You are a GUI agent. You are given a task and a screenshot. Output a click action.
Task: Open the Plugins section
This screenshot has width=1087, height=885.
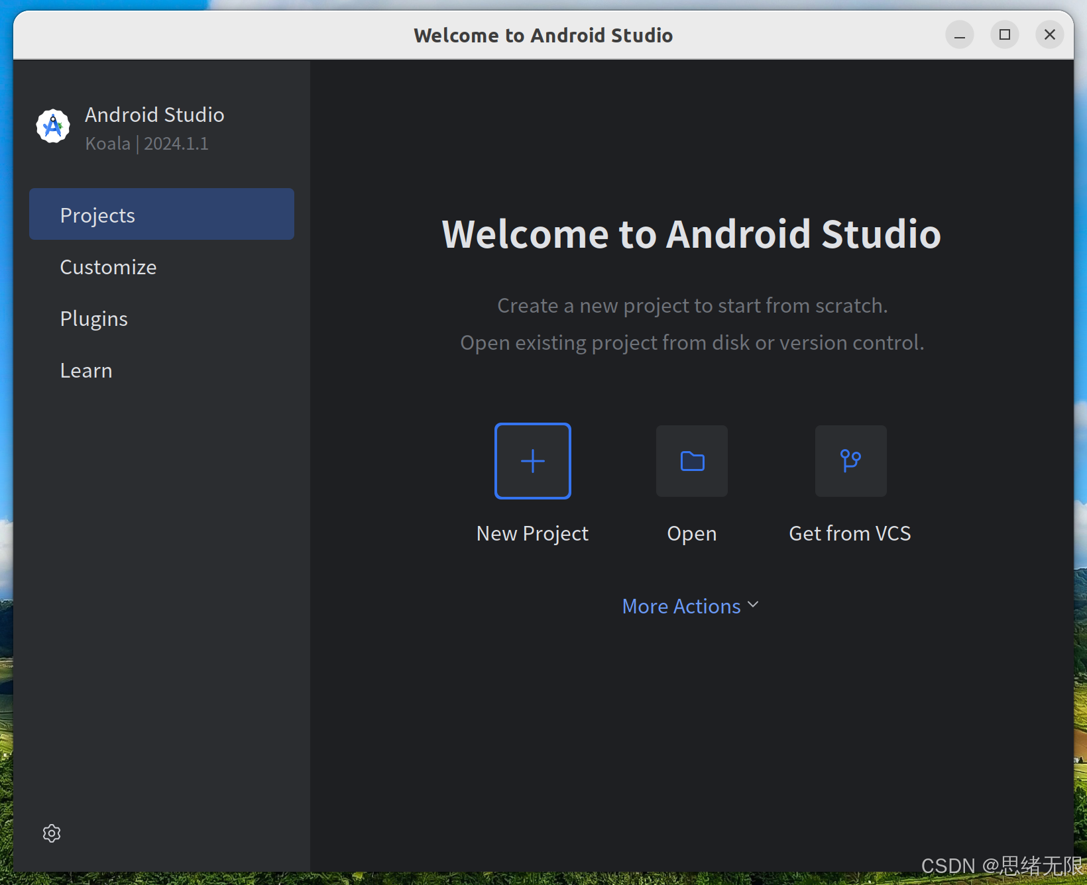coord(93,318)
